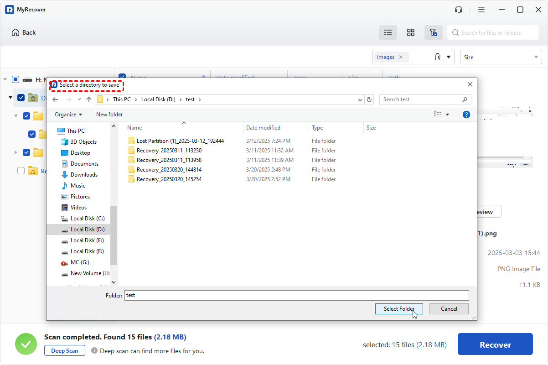The width and height of the screenshot is (548, 365).
Task: Remove the Images filter tag
Action: click(401, 57)
